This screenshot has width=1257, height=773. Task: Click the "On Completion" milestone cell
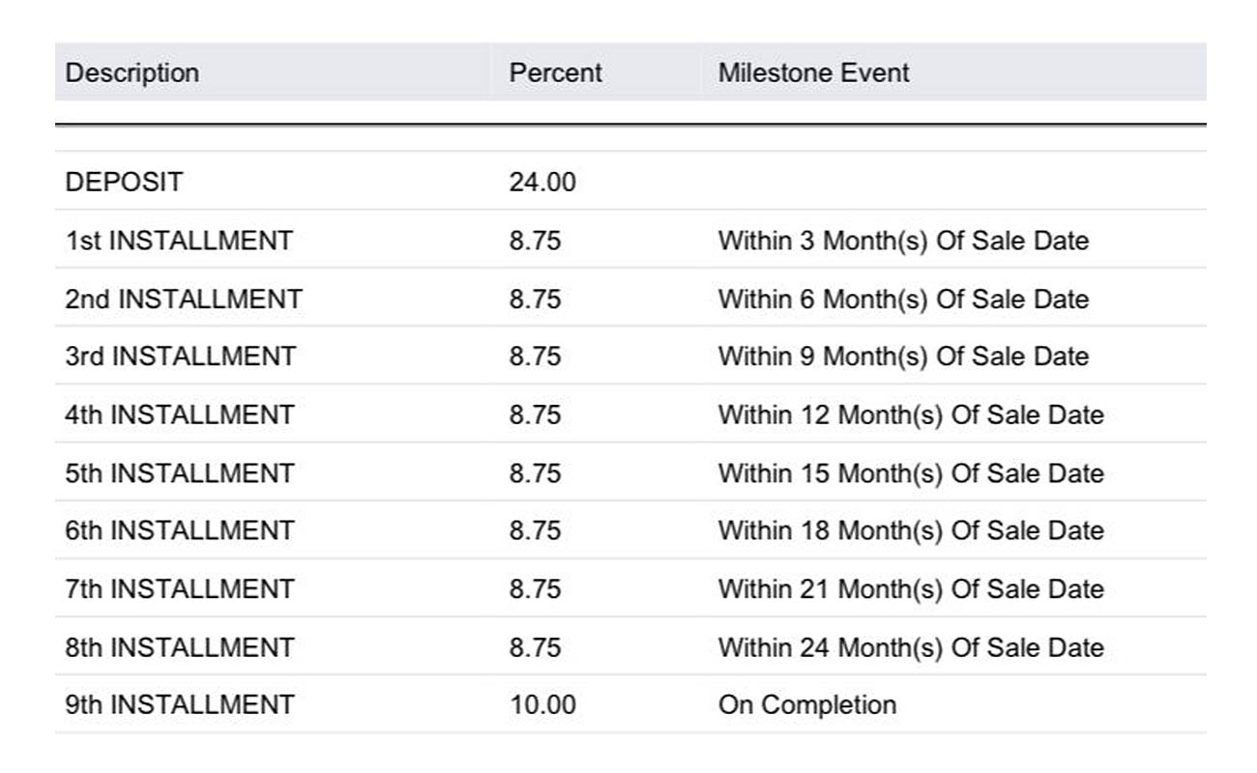tap(806, 705)
